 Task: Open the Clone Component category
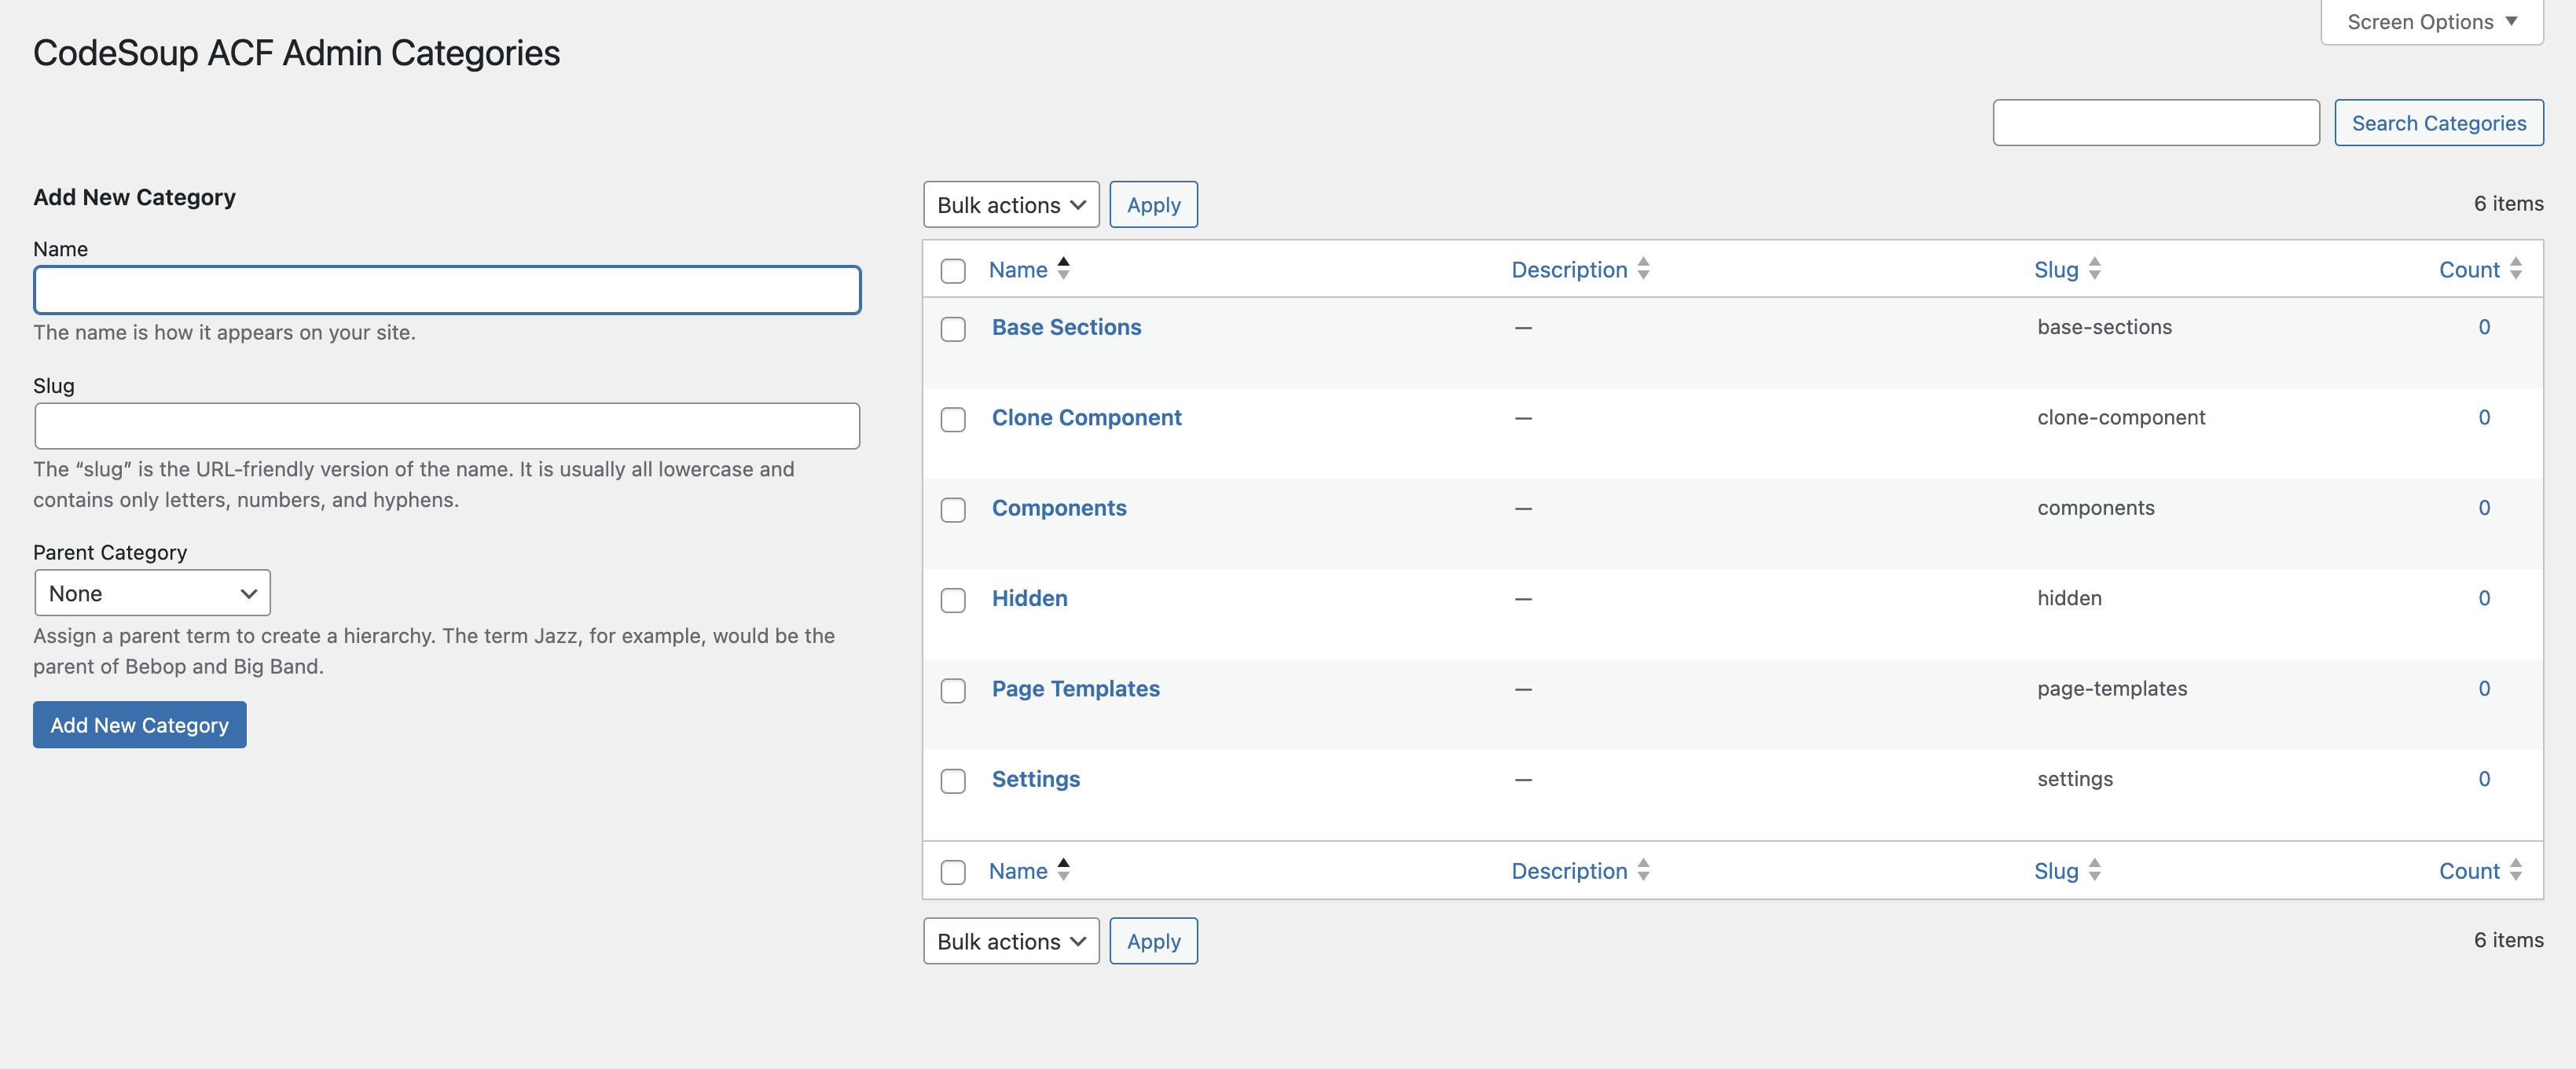click(x=1086, y=417)
